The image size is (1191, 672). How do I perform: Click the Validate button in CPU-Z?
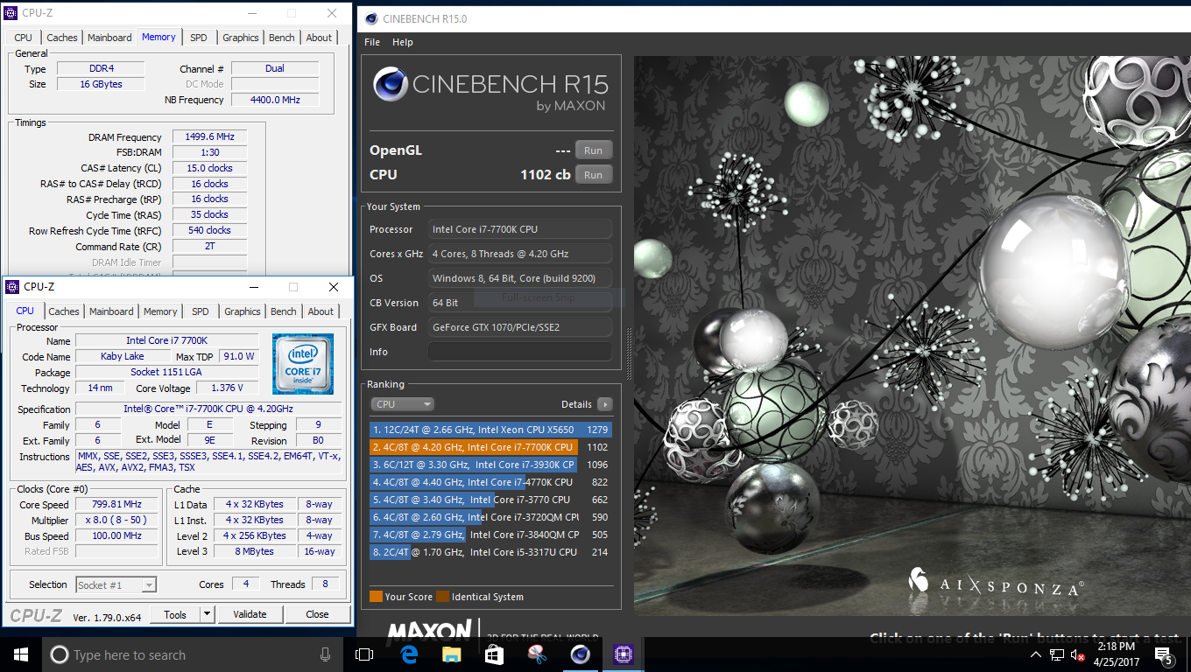point(250,614)
